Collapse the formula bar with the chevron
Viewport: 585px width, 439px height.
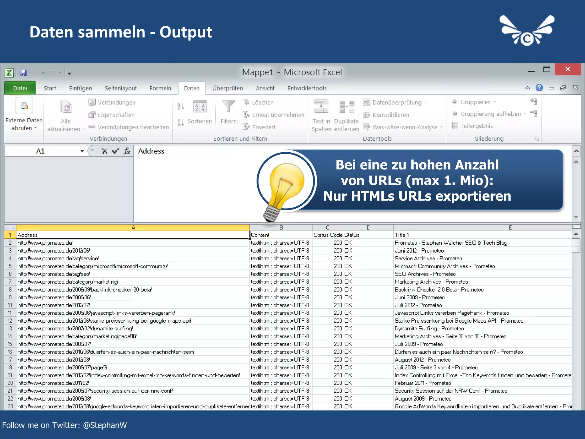coord(576,151)
